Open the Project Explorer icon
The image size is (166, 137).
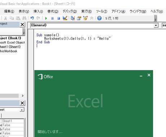click(73, 18)
